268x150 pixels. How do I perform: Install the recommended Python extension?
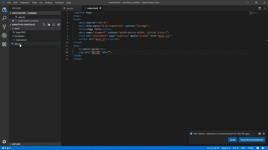point(232,140)
